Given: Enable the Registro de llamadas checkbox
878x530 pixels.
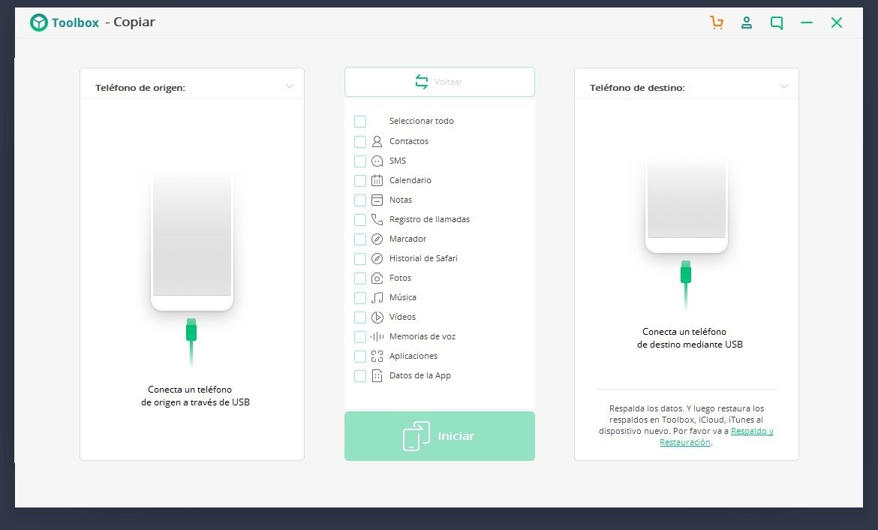Looking at the screenshot, I should point(360,220).
